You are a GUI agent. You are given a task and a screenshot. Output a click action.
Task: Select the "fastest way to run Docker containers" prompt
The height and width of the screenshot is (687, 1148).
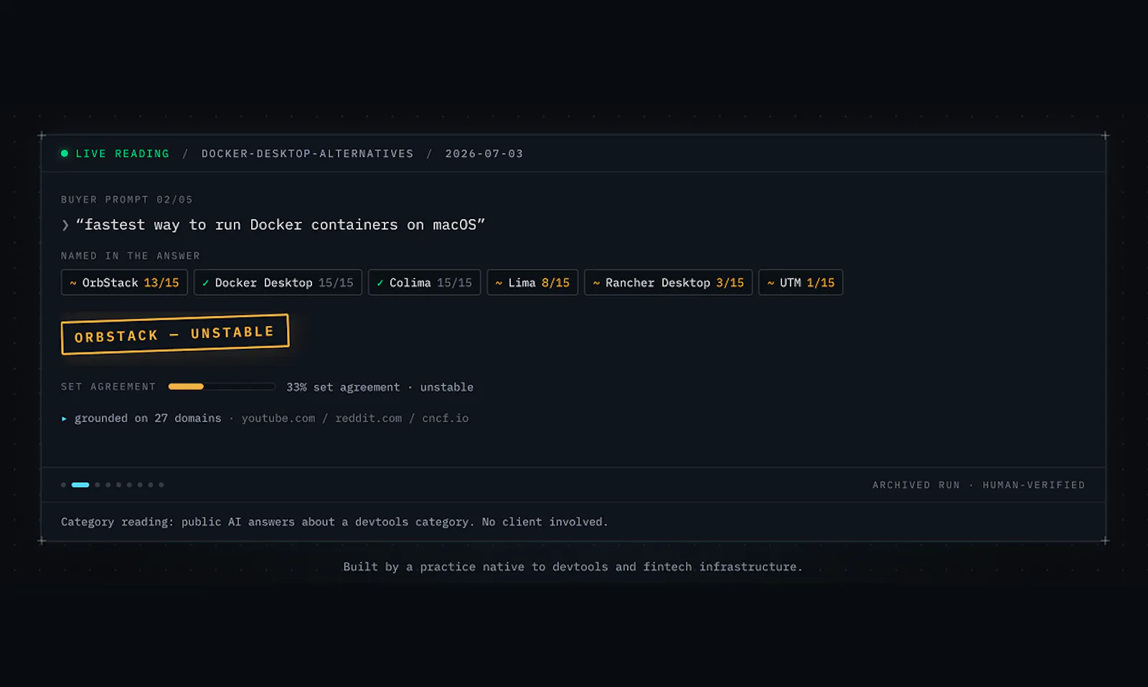click(x=281, y=225)
